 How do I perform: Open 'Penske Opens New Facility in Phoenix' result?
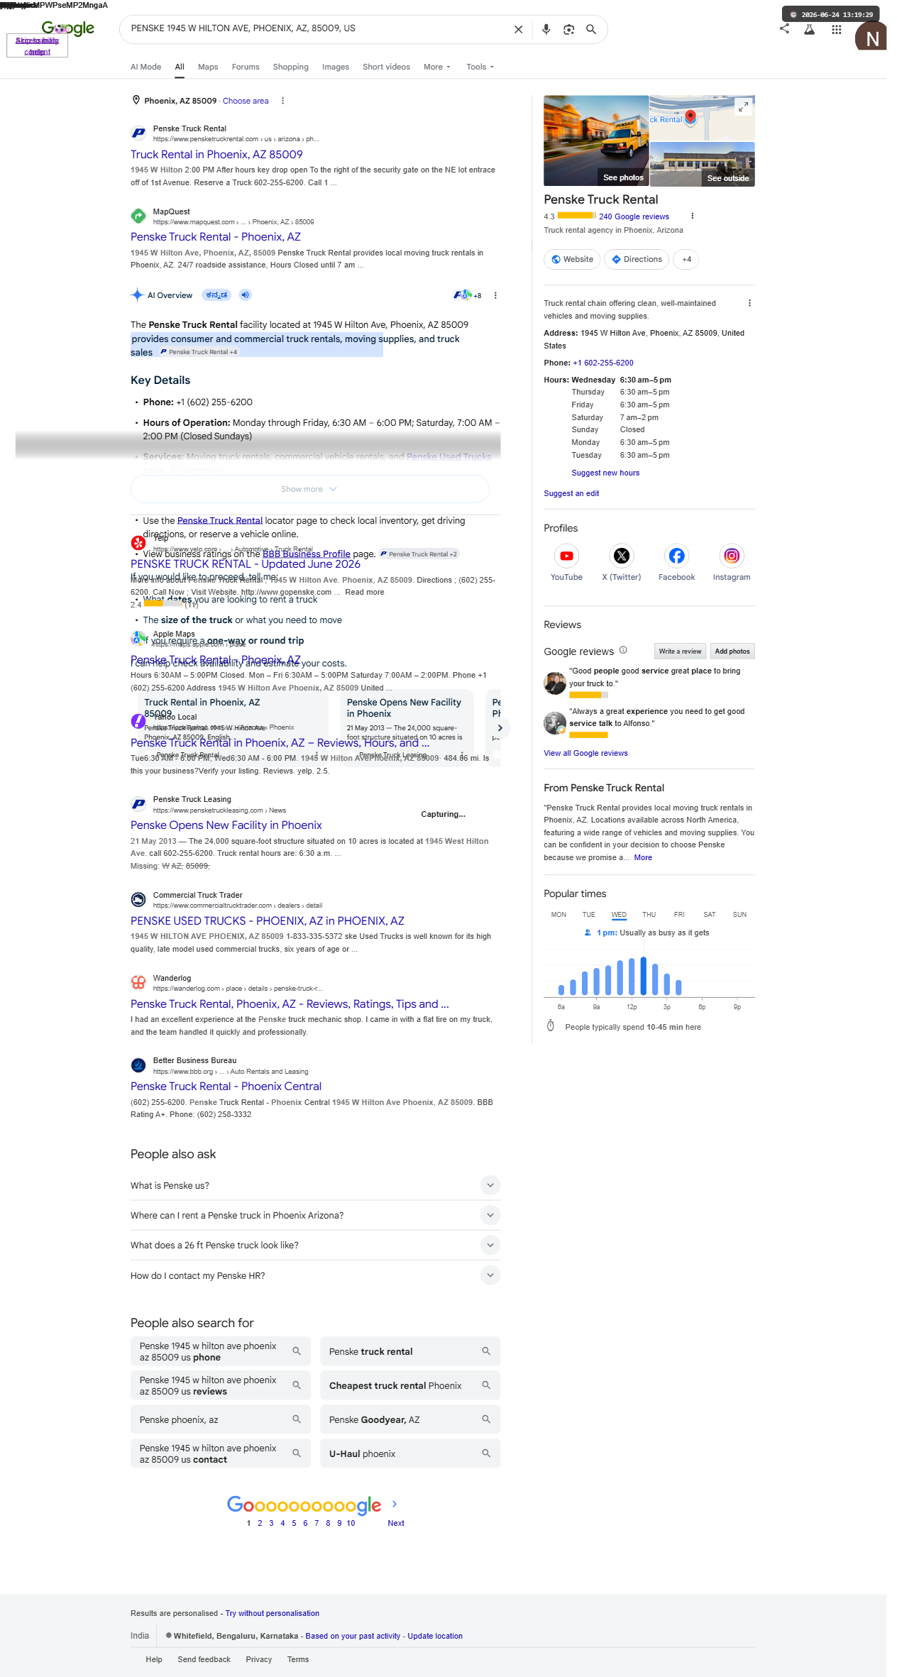[226, 825]
